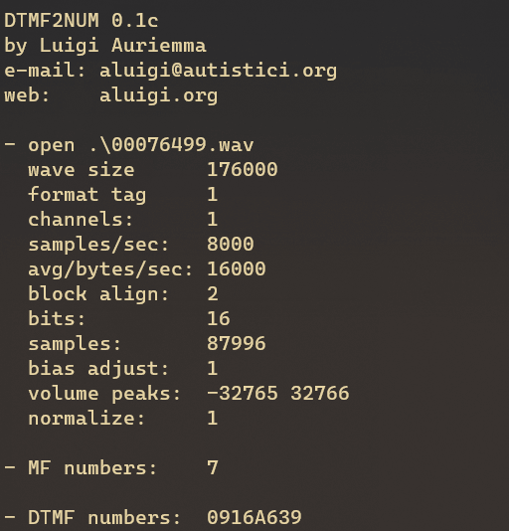Screen dimensions: 509x531
Task: Click the format tag value
Action: (212, 194)
